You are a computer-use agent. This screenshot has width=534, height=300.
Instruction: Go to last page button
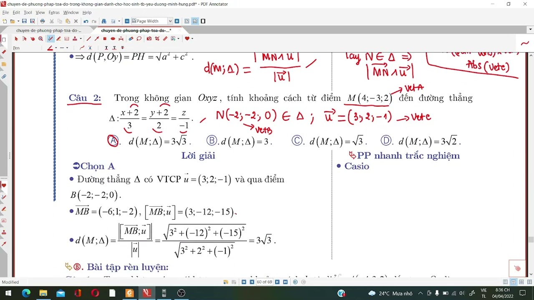(285, 282)
